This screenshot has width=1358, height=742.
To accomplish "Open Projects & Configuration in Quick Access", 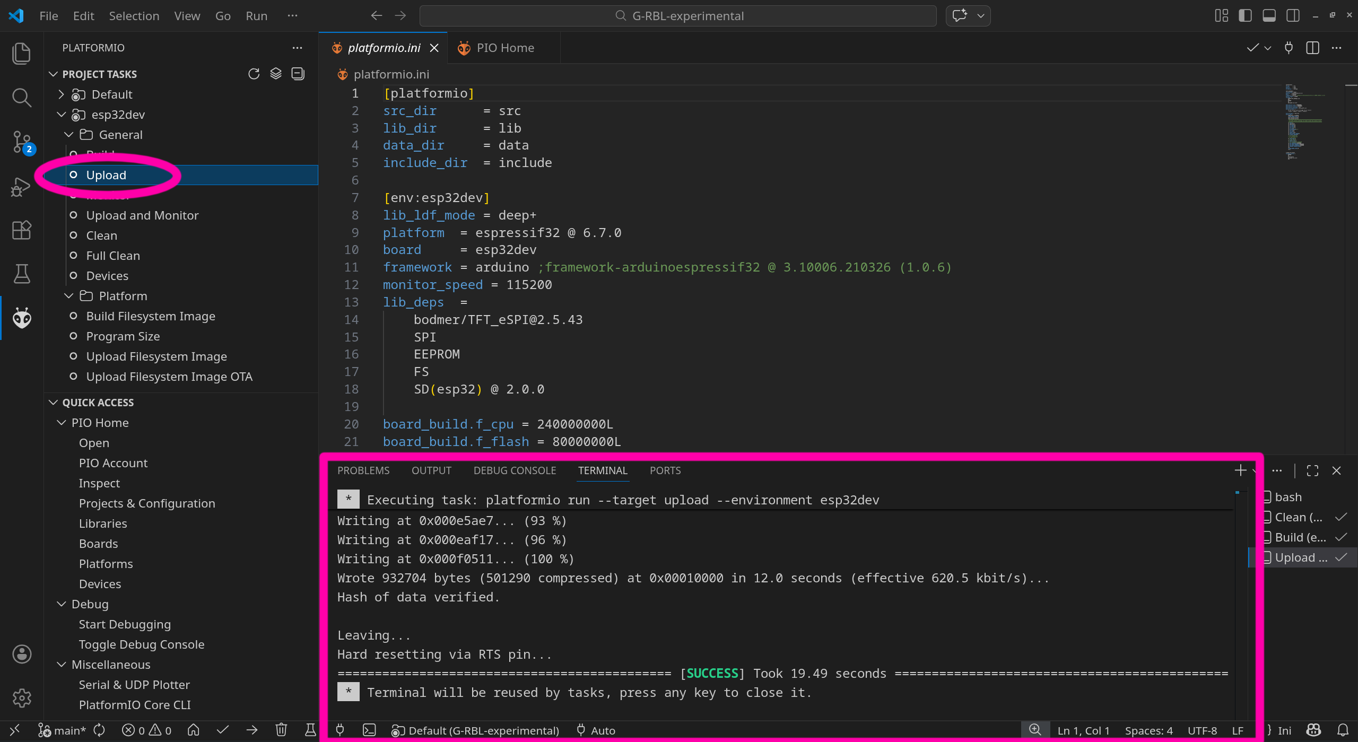I will point(147,503).
